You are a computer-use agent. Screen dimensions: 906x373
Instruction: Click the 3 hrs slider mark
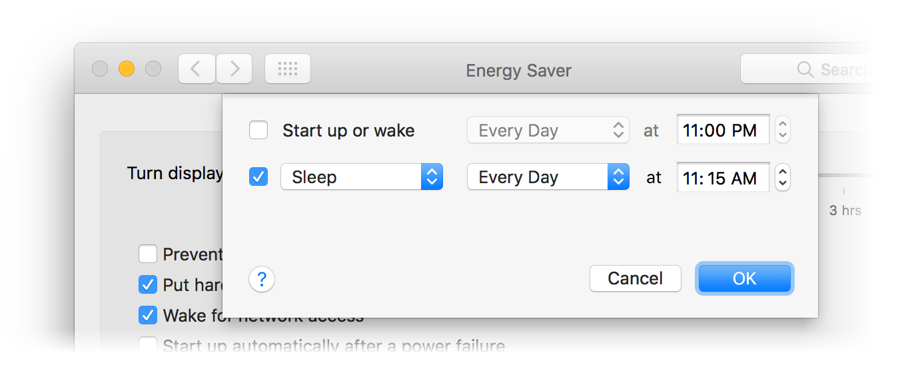pyautogui.click(x=845, y=210)
